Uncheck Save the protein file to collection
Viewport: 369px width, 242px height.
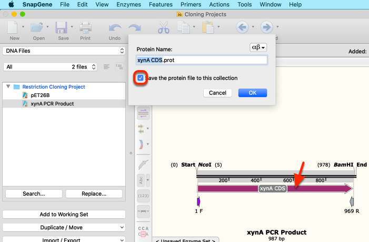tap(141, 78)
